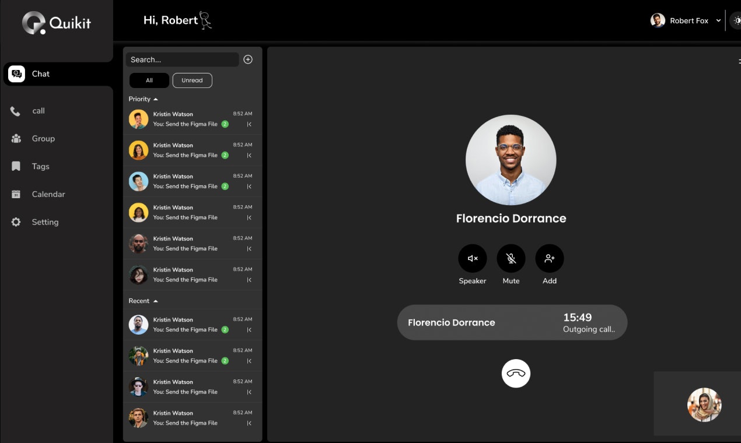Open Calendar from the sidebar
Screen dimensions: 741x443
[x=48, y=194]
